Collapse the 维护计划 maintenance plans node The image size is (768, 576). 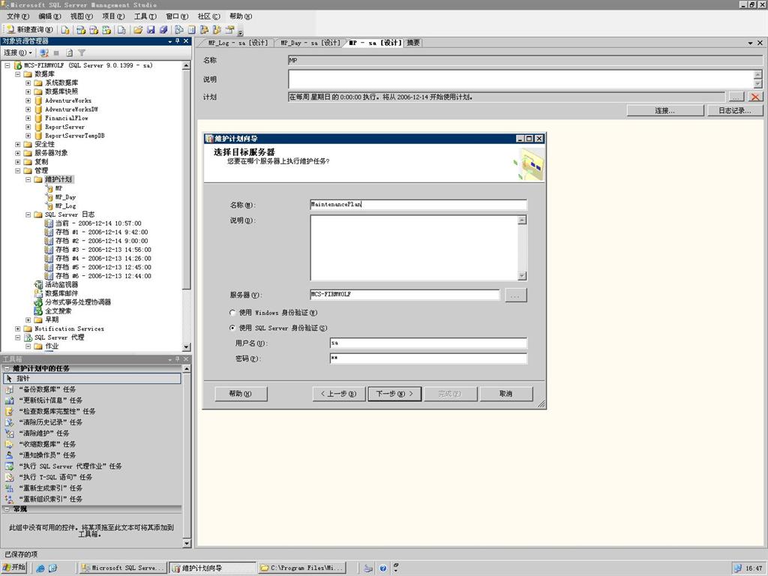pyautogui.click(x=28, y=179)
